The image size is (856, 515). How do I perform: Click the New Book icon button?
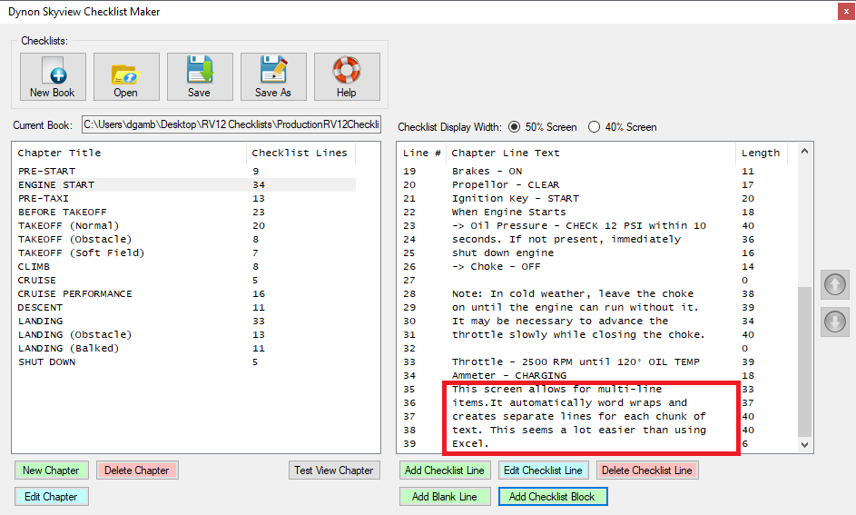coord(53,76)
